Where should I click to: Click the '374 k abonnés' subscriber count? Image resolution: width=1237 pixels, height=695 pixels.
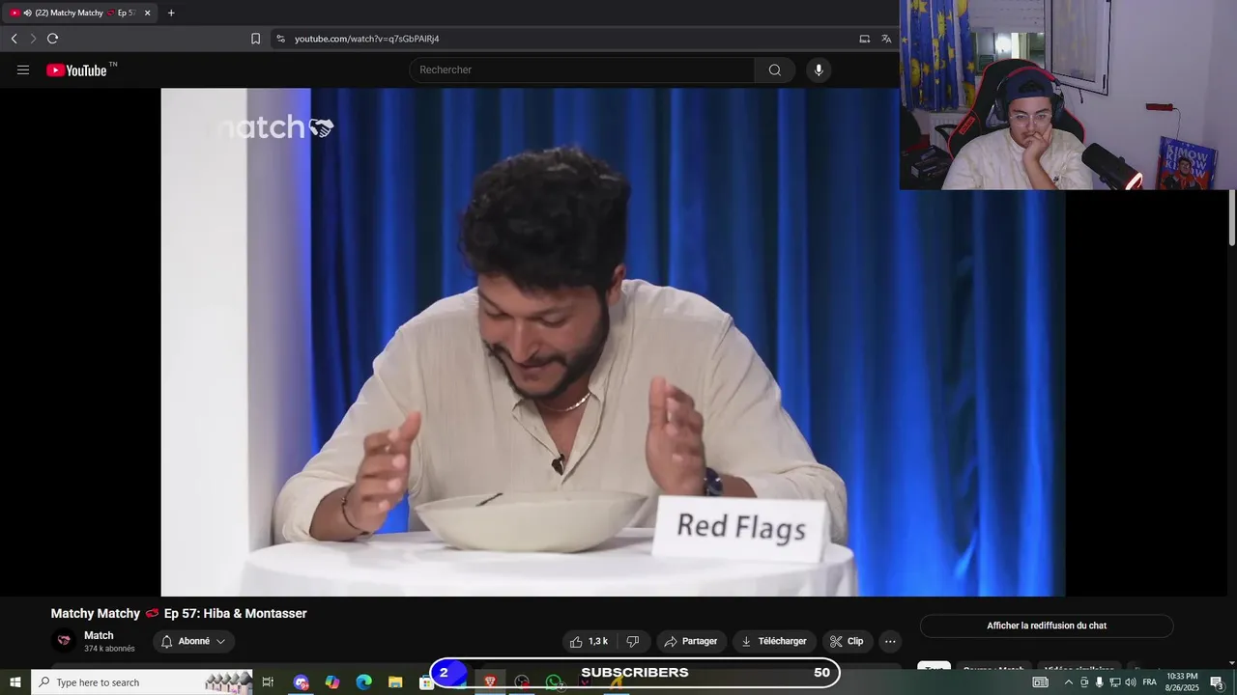pyautogui.click(x=109, y=649)
